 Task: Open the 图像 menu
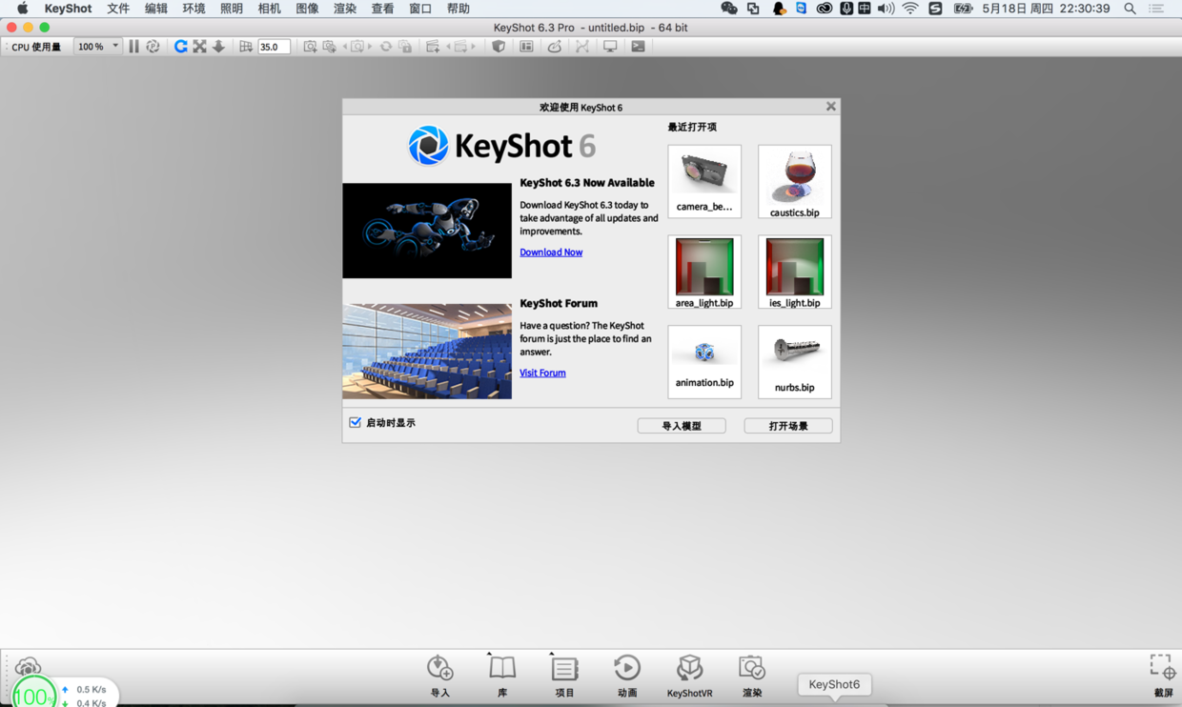coord(307,9)
